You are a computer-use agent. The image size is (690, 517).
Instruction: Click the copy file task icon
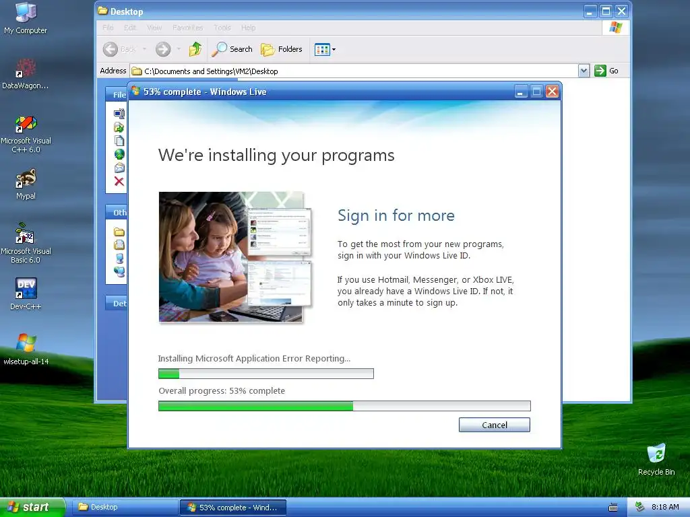119,141
